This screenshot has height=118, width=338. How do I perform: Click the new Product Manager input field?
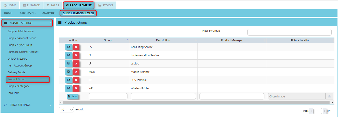click(232, 96)
